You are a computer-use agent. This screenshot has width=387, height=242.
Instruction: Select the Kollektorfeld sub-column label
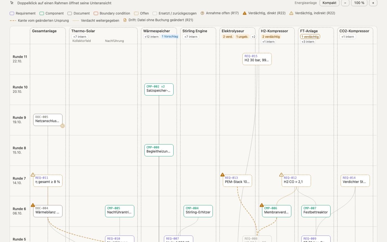tap(82, 41)
